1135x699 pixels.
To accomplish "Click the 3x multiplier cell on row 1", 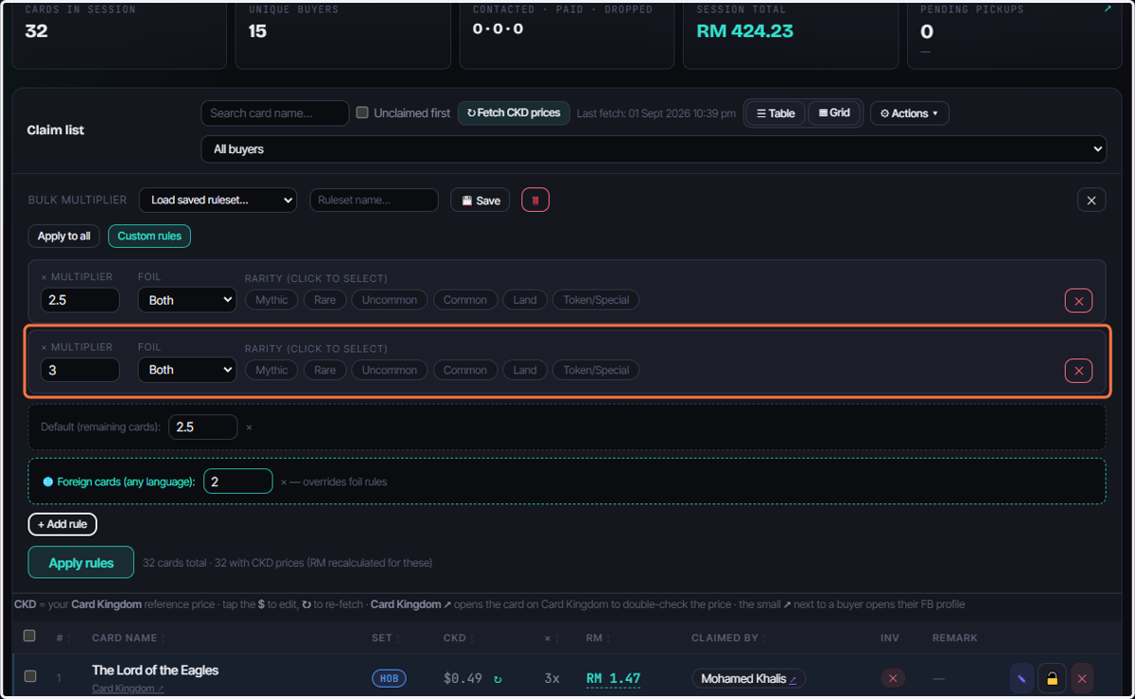I will click(x=551, y=678).
